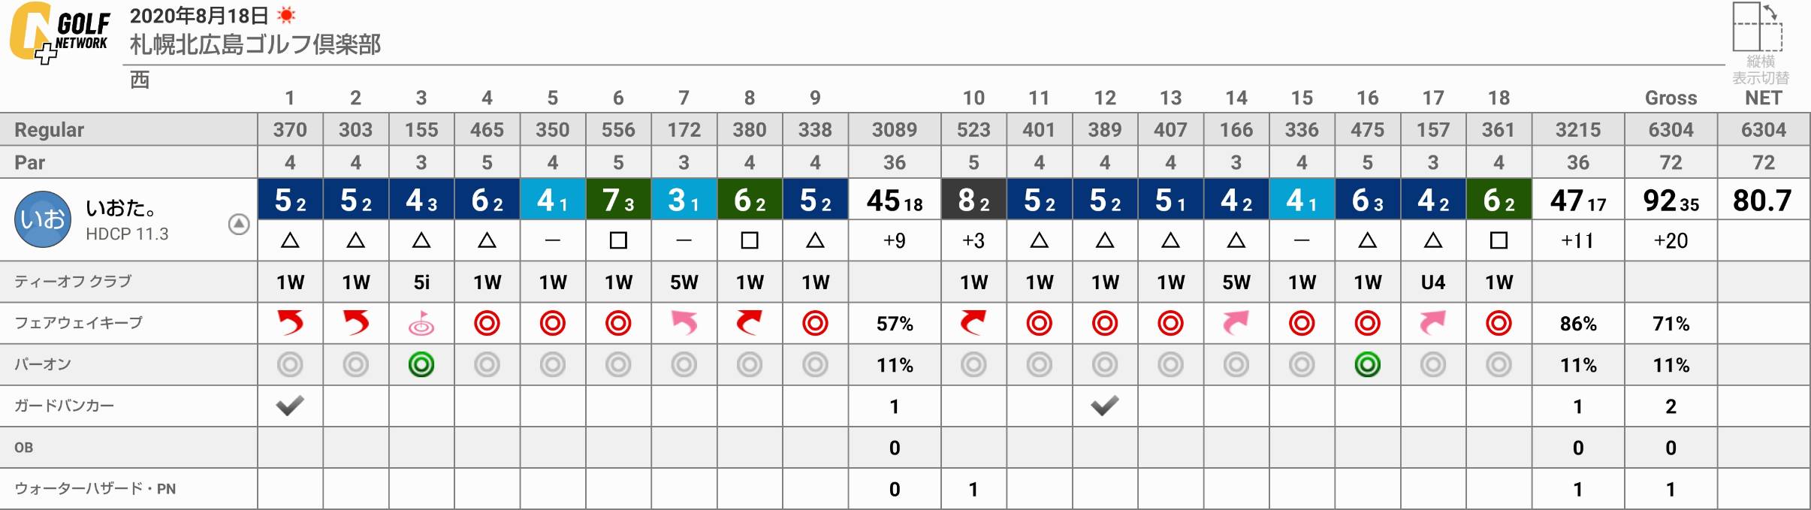Select hole 10 dark score cell showing 8
The width and height of the screenshot is (1811, 510).
click(973, 199)
